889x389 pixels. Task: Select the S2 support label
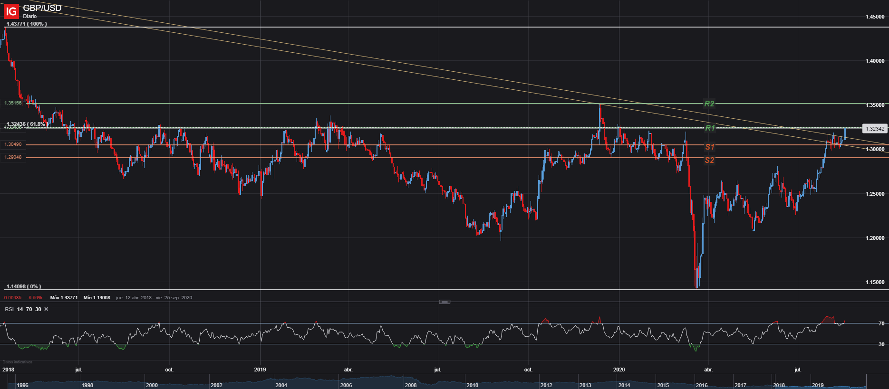coord(709,160)
